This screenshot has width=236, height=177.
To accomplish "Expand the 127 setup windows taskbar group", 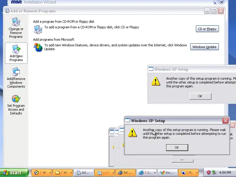I will (105, 173).
